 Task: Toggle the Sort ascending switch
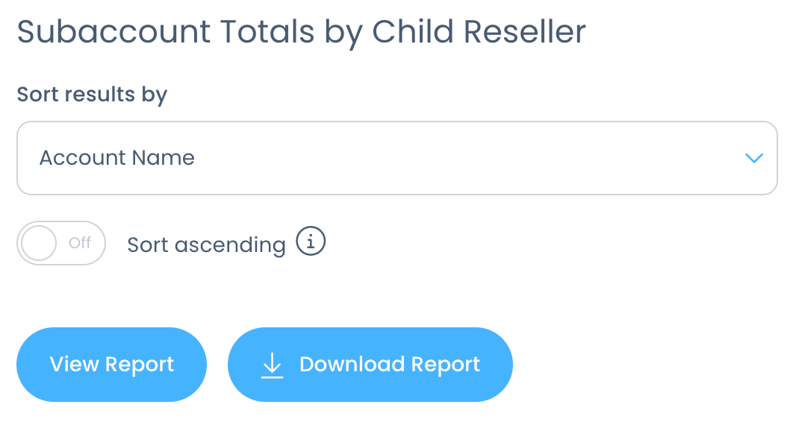(61, 242)
